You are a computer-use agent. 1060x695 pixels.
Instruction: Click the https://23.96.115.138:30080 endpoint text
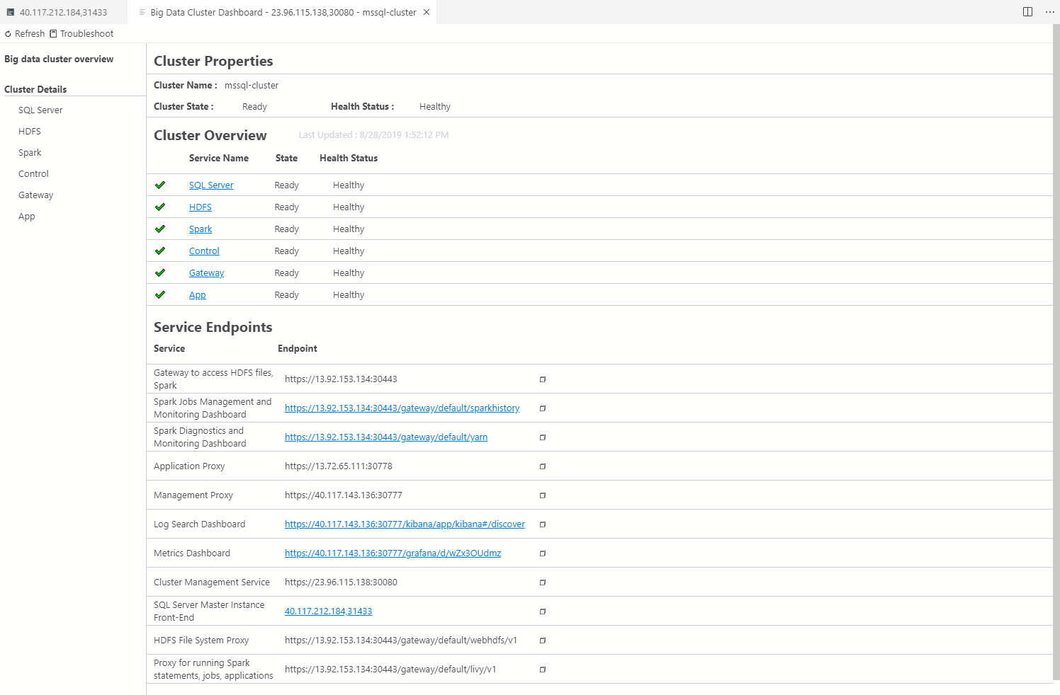coord(341,582)
